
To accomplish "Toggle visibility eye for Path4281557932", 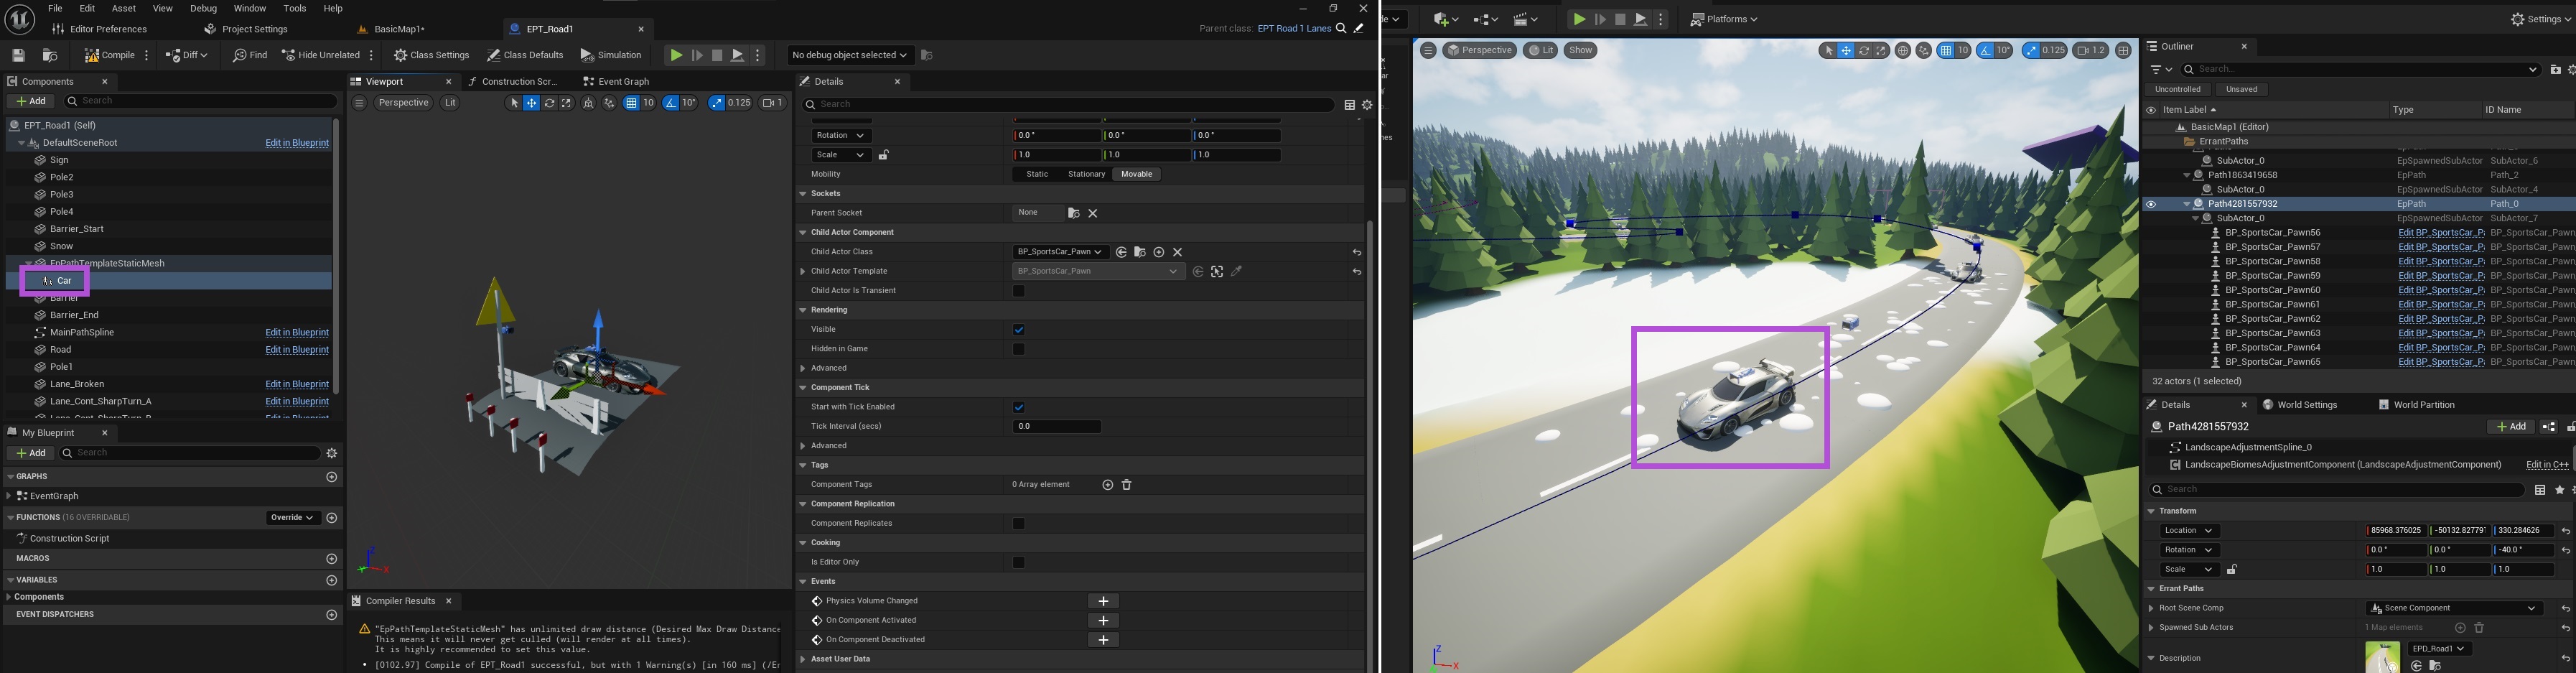I will coord(2150,204).
